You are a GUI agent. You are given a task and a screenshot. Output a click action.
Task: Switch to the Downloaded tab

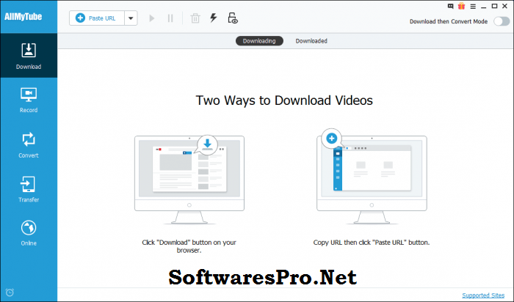coord(311,41)
